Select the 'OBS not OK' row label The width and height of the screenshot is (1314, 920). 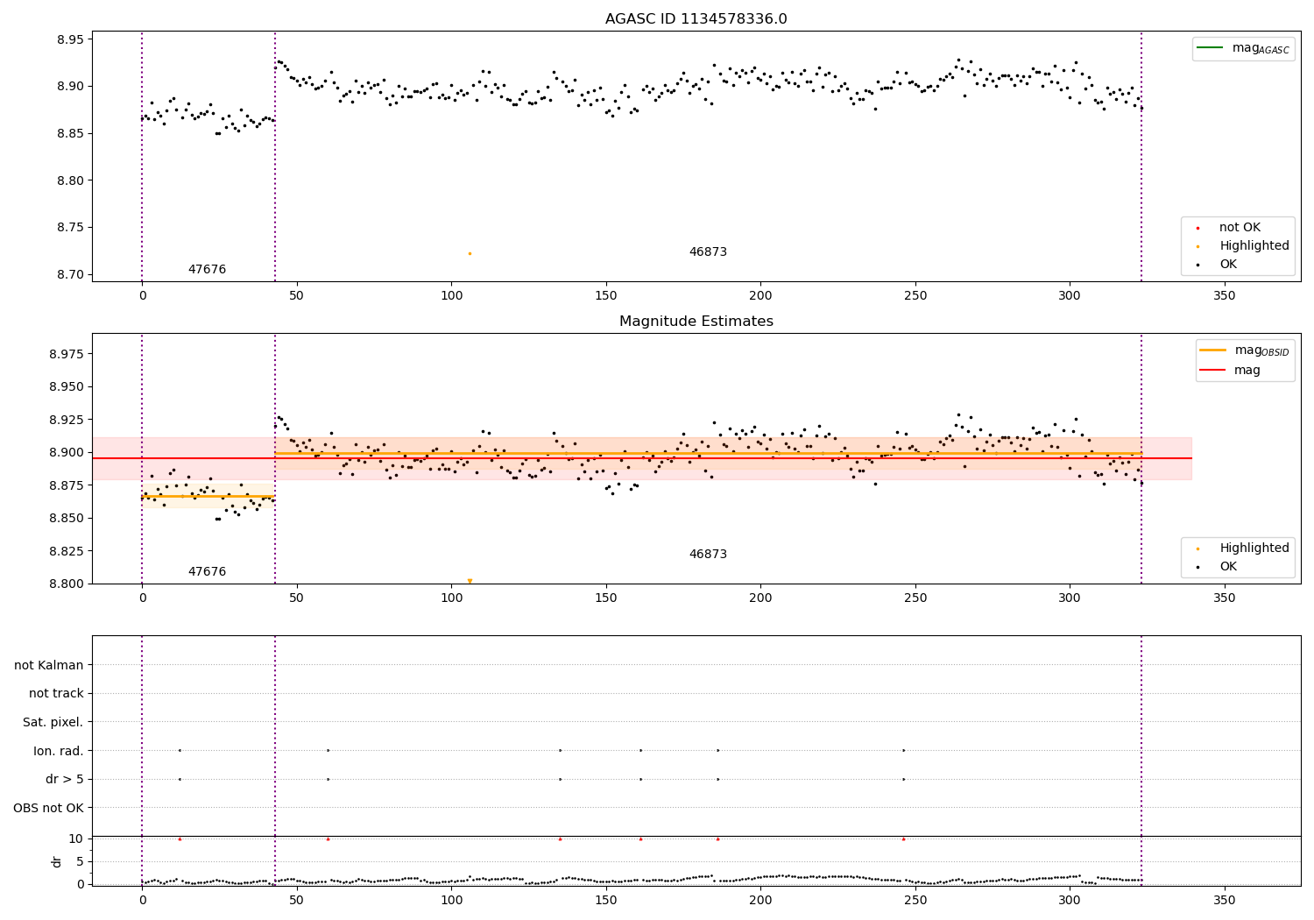48,808
